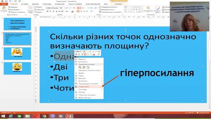Screen dimensions: 211x119
Task: Click the Shape Outline (Контур) icon in the ribbon
Action: click(x=163, y=10)
